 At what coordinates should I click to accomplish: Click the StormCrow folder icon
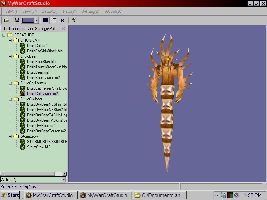[16, 136]
